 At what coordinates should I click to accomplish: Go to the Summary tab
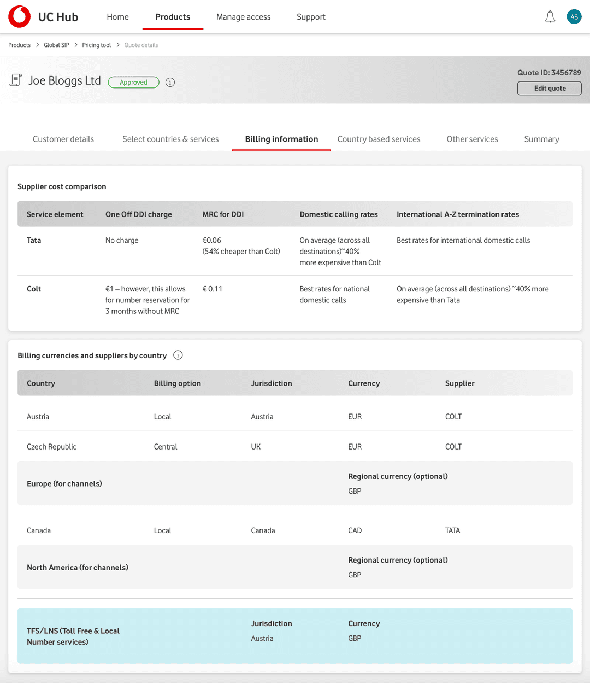tap(541, 139)
